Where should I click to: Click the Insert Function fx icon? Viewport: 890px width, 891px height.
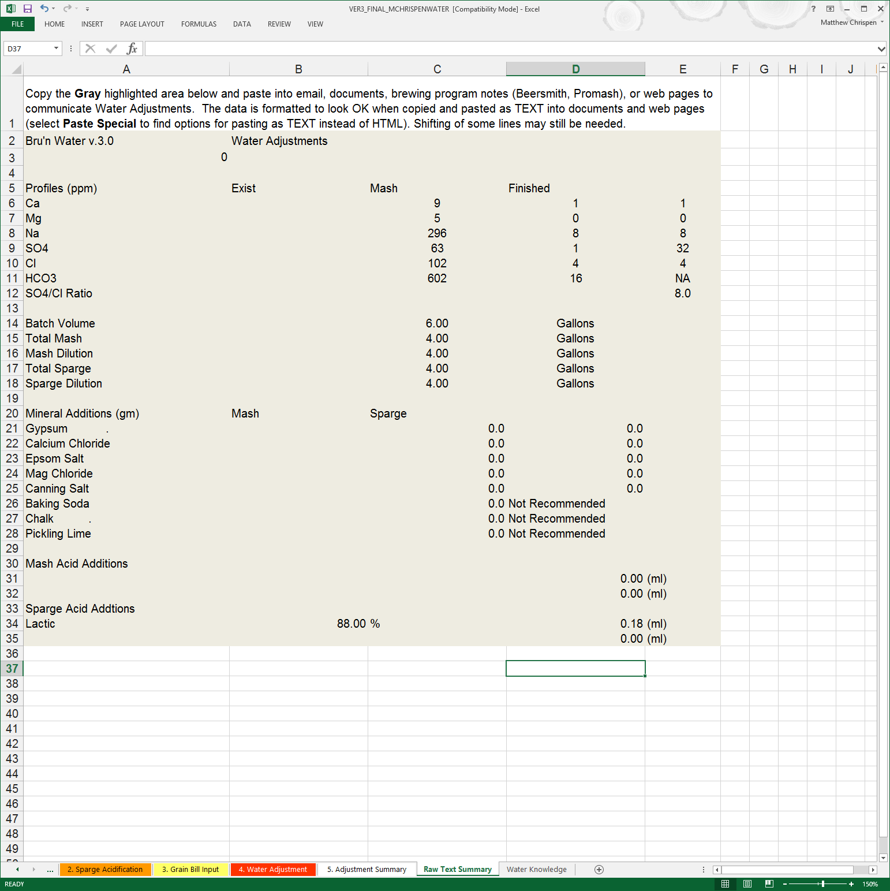coord(132,49)
